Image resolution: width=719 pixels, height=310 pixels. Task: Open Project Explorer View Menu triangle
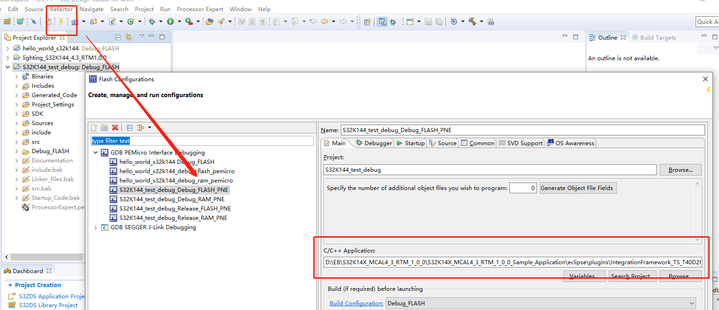pyautogui.click(x=141, y=37)
